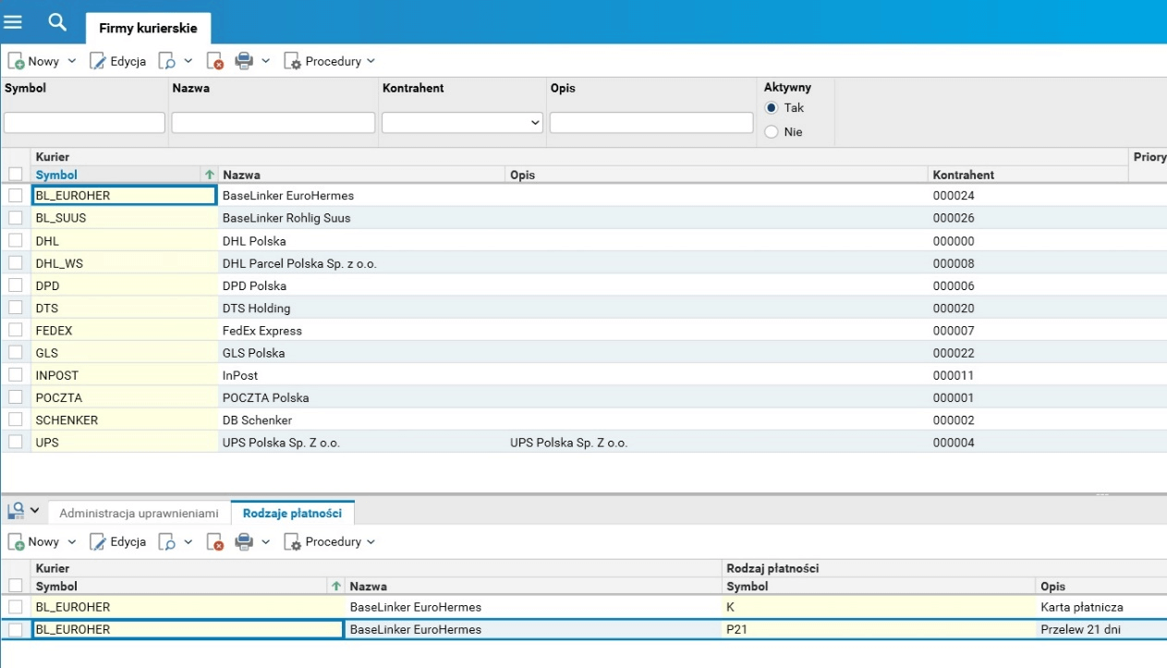Check the Przelew 21 dni row checkbox
Image resolution: width=1167 pixels, height=668 pixels.
pyautogui.click(x=15, y=629)
